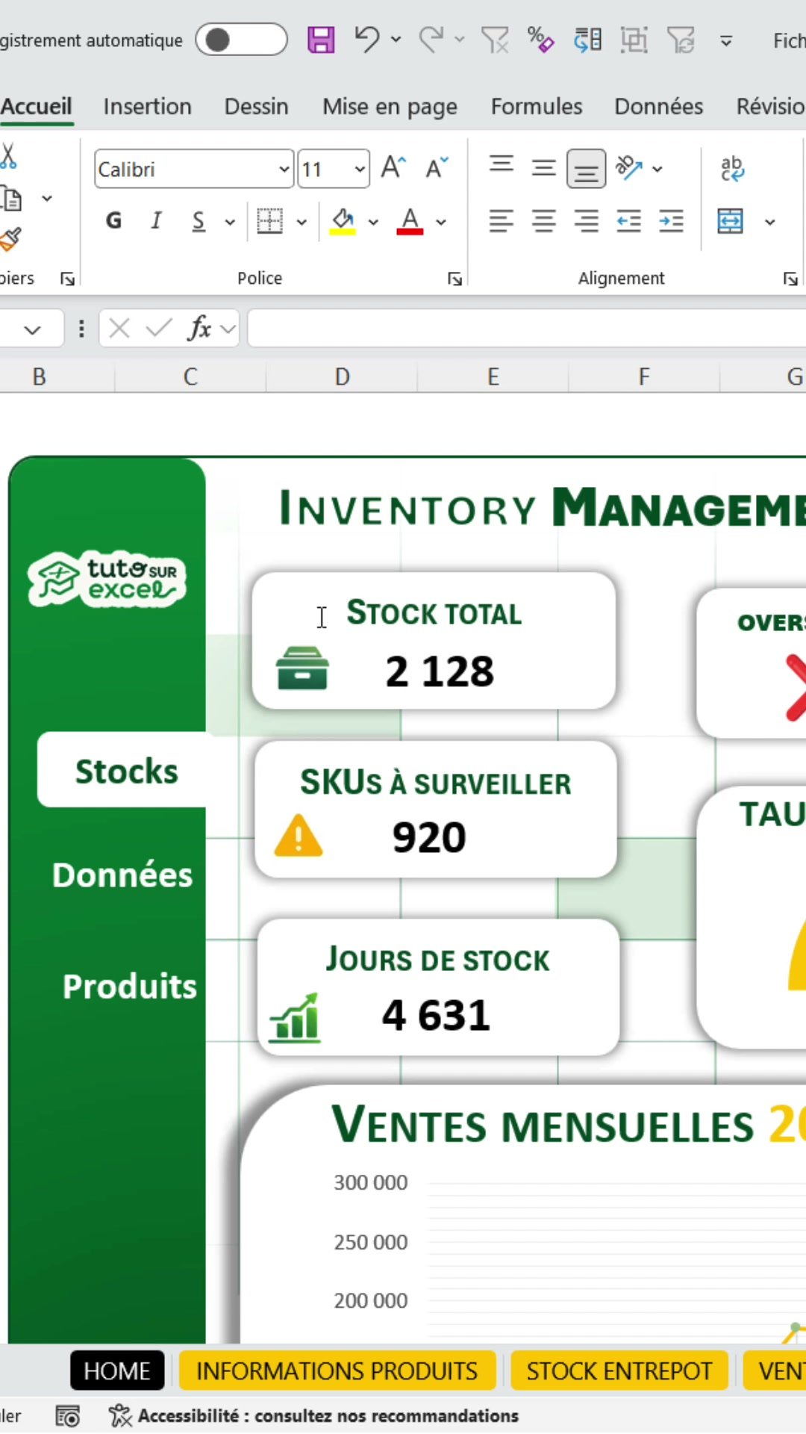Screen dimensions: 806x1434
Task: Toggle bottom vertical alignment button
Action: (586, 169)
